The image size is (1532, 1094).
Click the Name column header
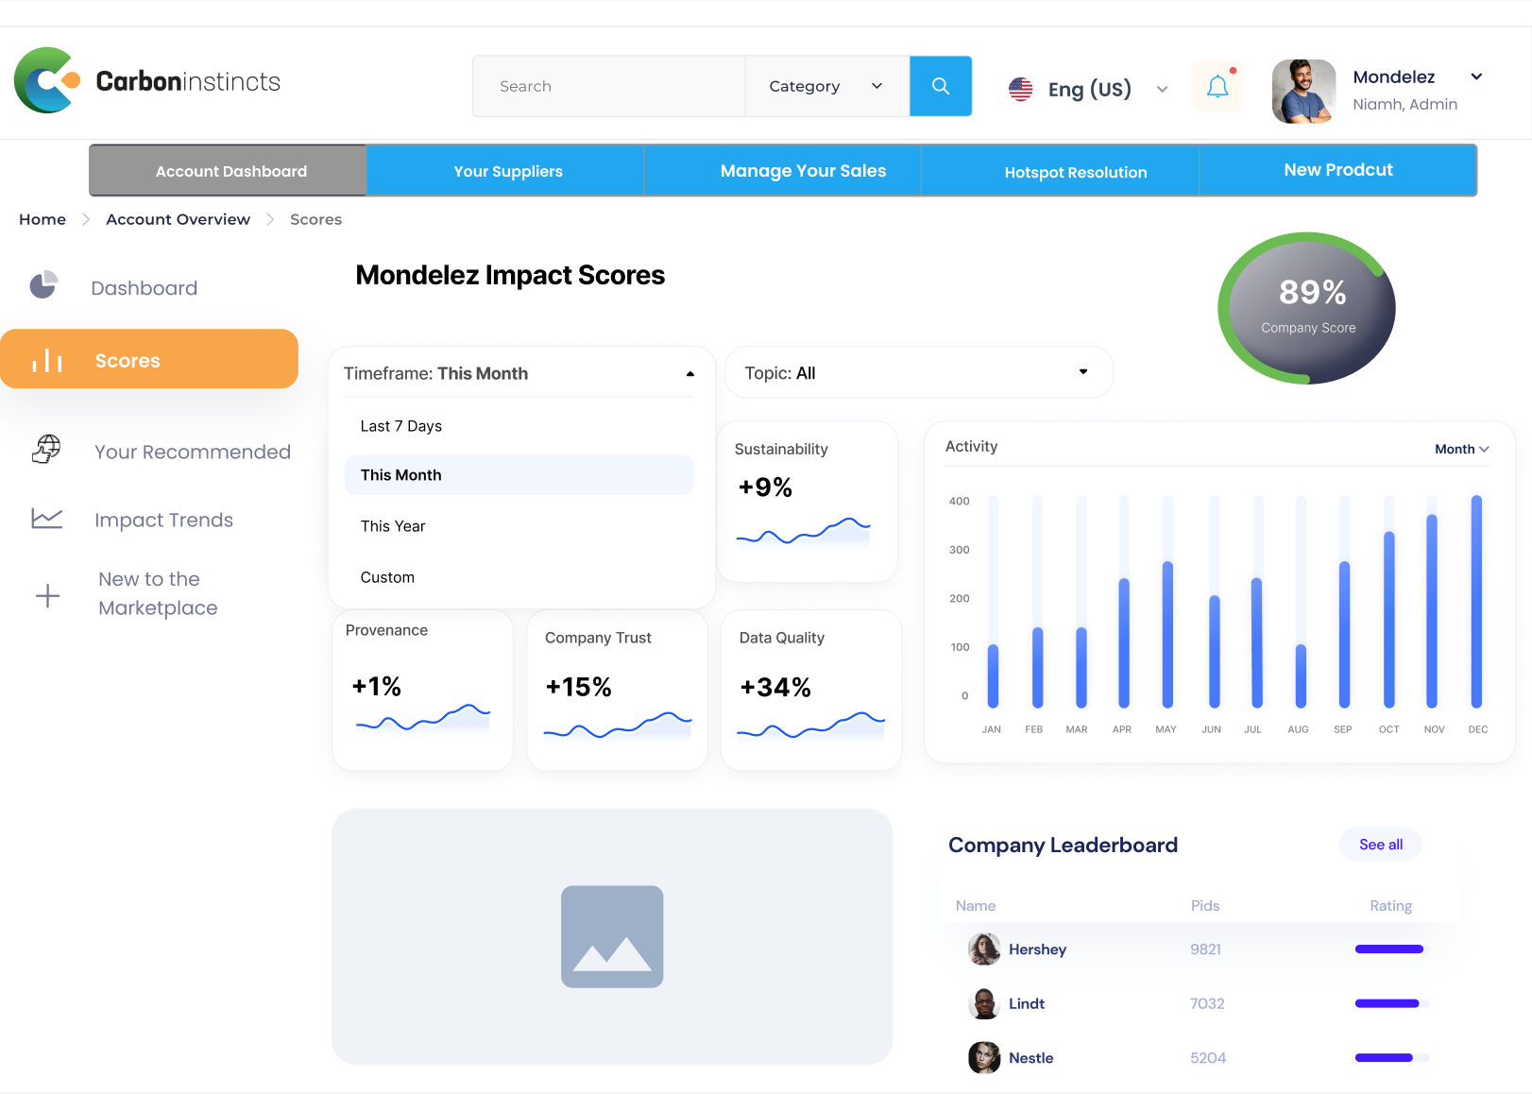[976, 906]
